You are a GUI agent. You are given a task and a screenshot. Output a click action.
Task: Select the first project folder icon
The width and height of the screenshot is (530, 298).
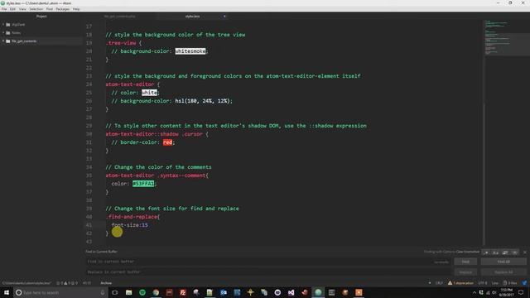[x=8, y=24]
